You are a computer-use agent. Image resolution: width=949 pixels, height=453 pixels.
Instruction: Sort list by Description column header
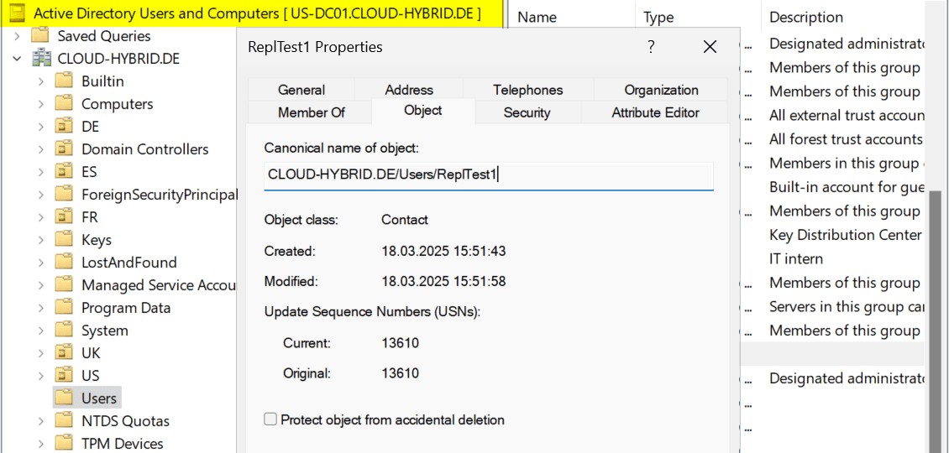pos(806,17)
